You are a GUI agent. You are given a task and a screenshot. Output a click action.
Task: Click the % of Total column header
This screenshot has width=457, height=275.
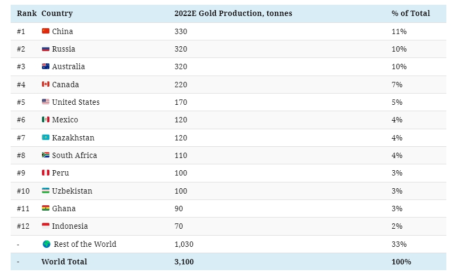[x=411, y=13]
